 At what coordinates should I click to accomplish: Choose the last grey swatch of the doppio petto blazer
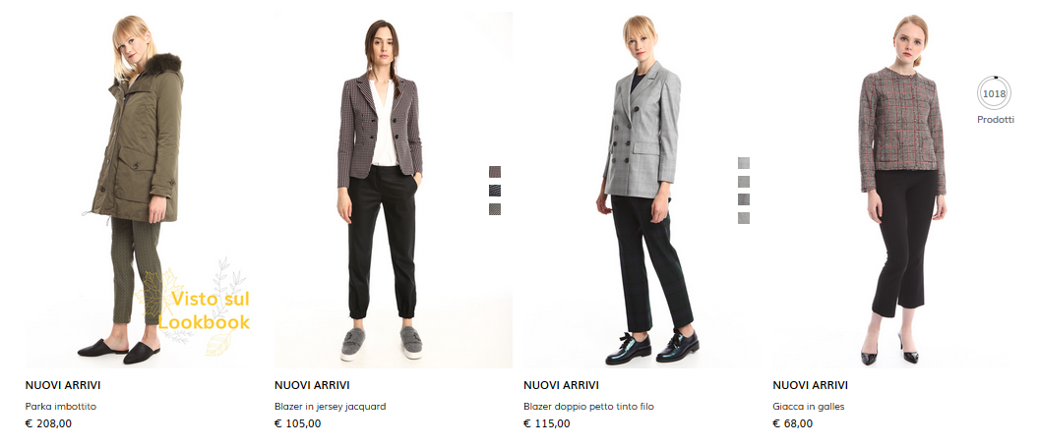(744, 217)
